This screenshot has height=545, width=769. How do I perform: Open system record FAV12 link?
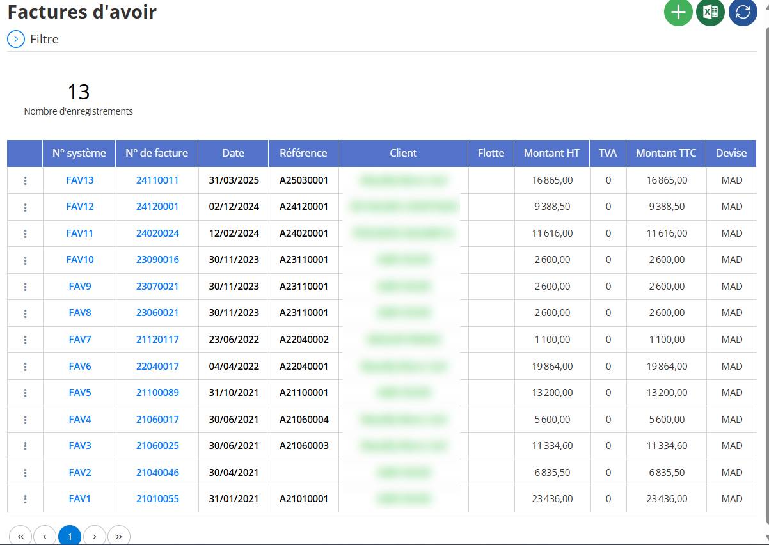[x=80, y=207]
